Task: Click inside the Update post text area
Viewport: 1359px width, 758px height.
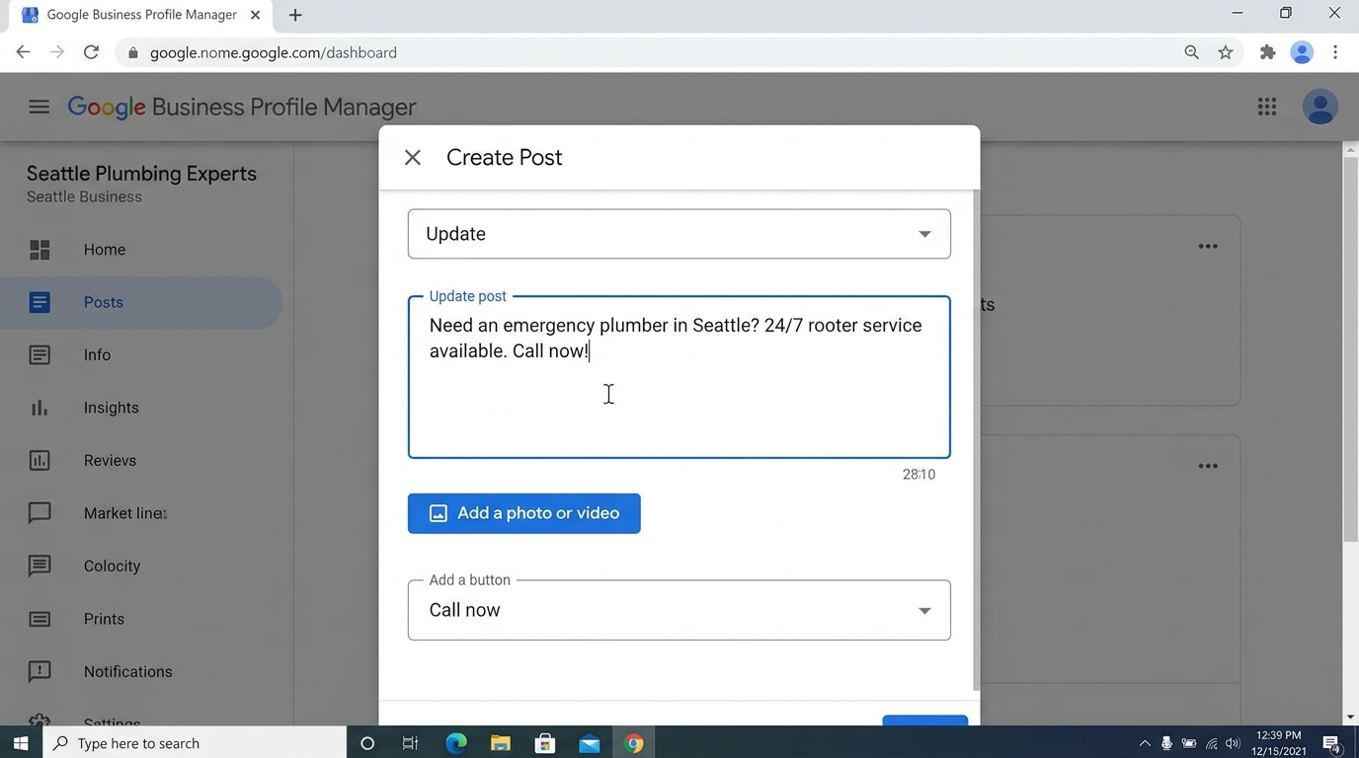Action: click(679, 378)
